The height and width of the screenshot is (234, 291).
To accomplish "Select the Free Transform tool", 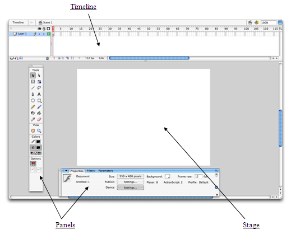I will [x=33, y=82].
